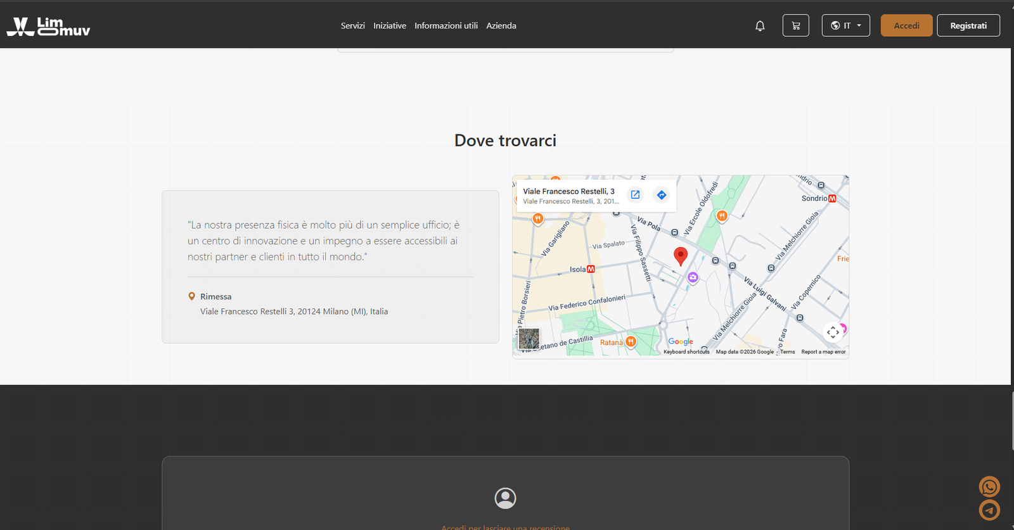Open the IT language dropdown

[x=845, y=25]
